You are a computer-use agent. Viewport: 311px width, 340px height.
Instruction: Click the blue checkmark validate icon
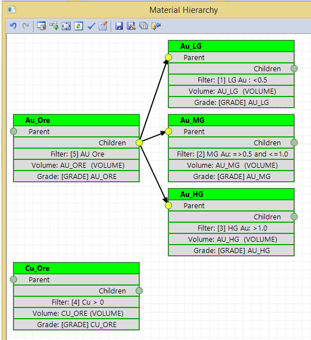[x=91, y=26]
